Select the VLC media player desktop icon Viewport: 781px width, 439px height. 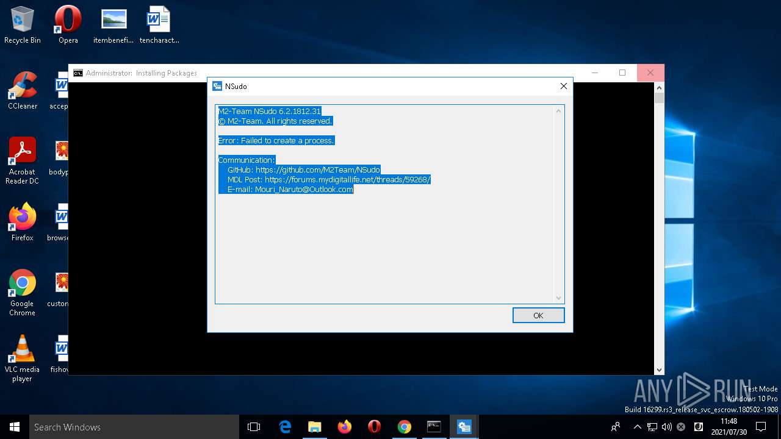23,359
